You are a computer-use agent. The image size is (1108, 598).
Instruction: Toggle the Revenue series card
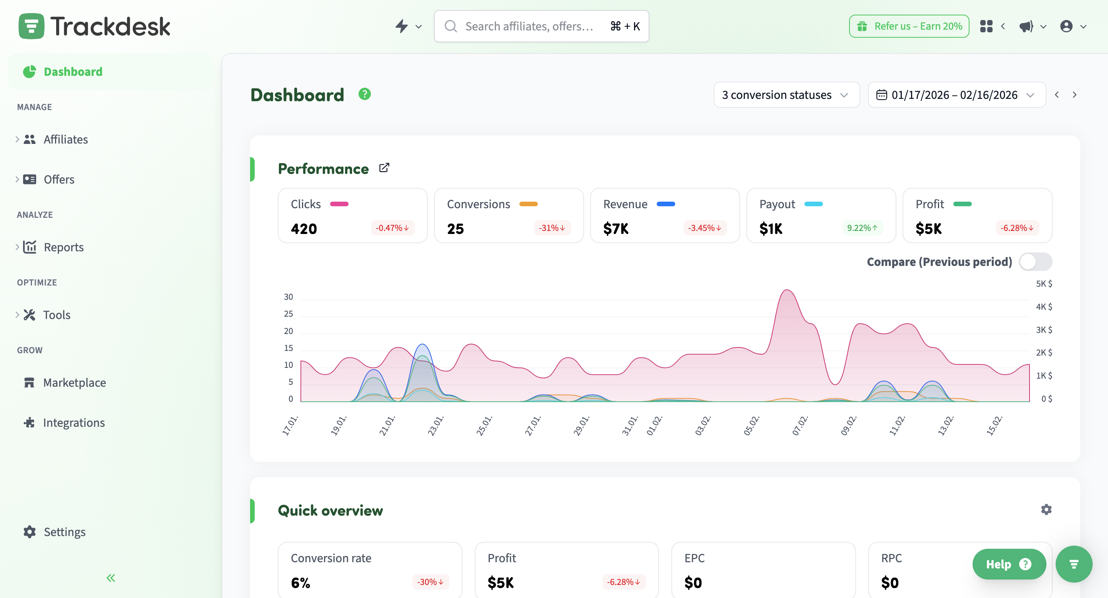(664, 215)
